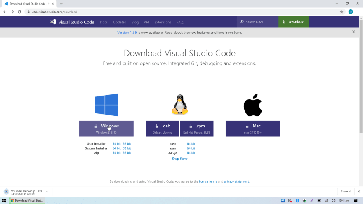Click the green Download button in navbar
The width and height of the screenshot is (363, 204).
[x=294, y=22]
